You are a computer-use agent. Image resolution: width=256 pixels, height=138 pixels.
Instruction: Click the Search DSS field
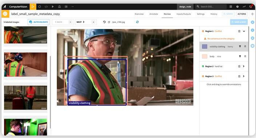[x=211, y=7]
